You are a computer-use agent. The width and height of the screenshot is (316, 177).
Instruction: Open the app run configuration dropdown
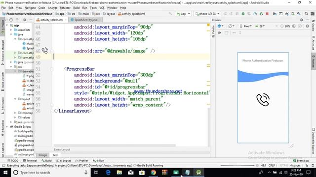coord(183,14)
